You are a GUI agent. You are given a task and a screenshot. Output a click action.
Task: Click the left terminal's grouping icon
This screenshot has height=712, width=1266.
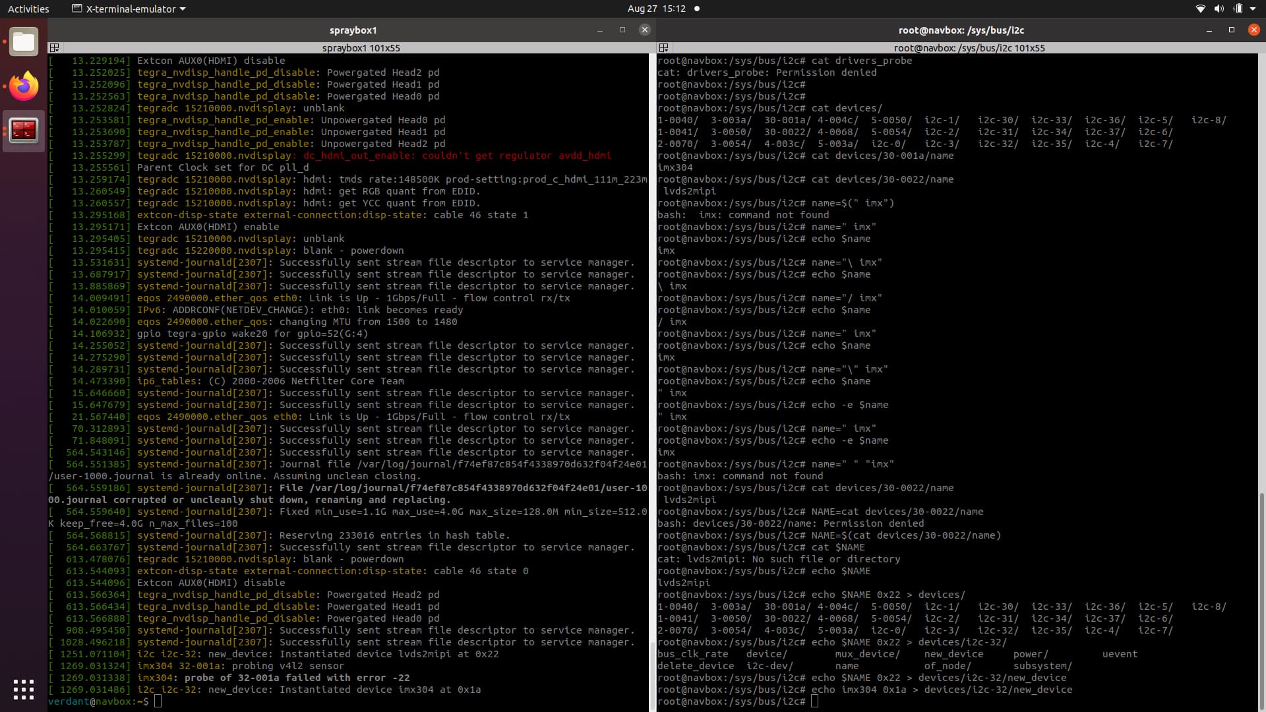pos(55,48)
